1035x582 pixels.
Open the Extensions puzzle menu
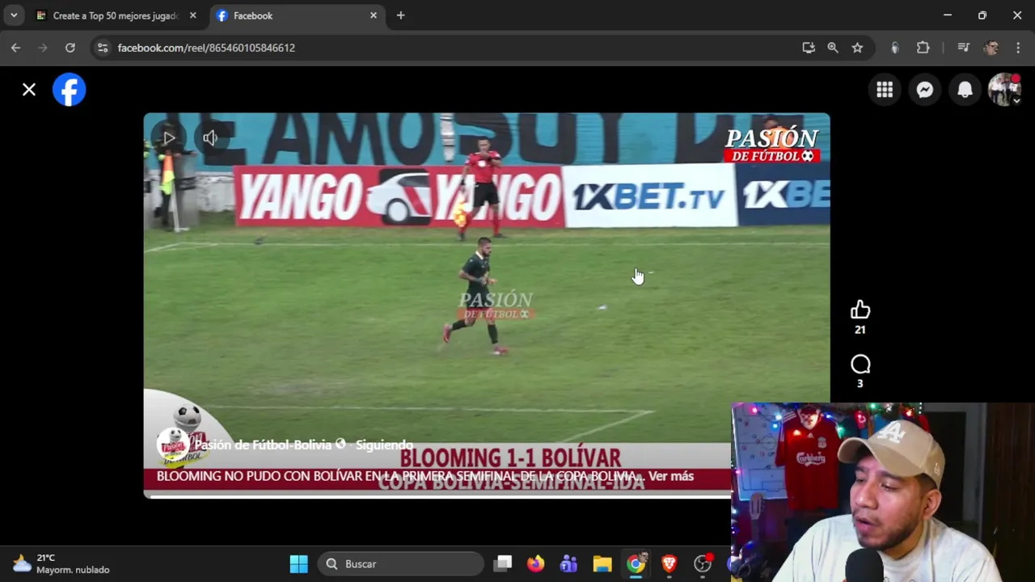coord(923,48)
